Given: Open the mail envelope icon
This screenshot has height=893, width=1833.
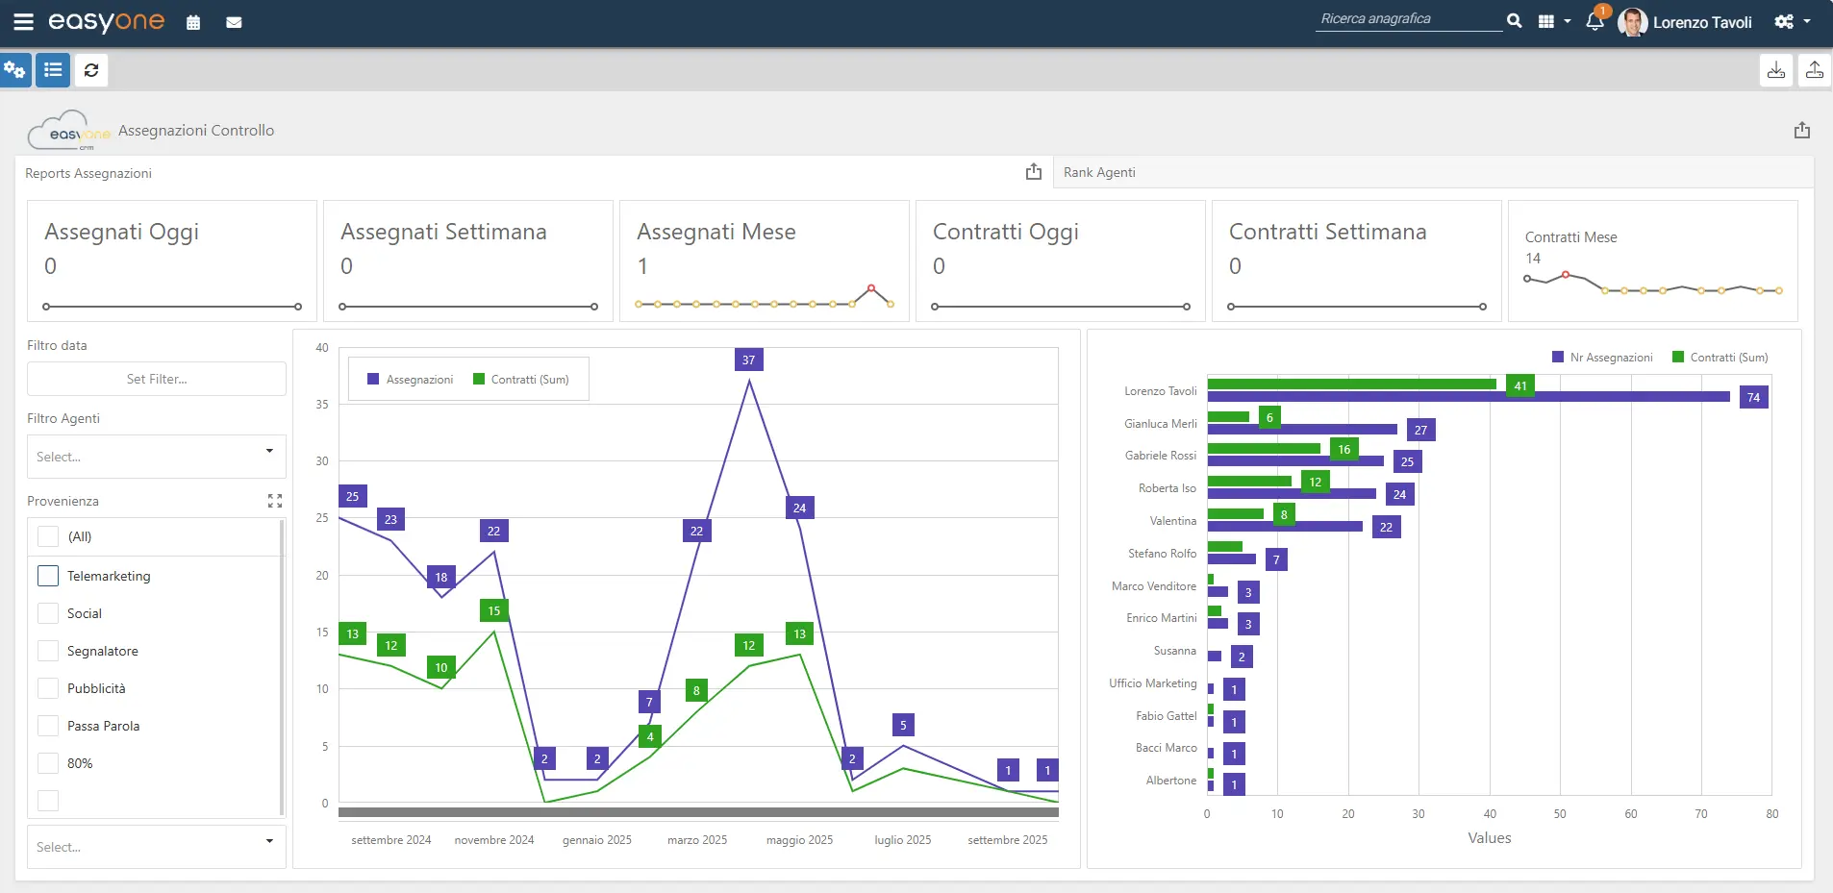Looking at the screenshot, I should click(x=234, y=23).
